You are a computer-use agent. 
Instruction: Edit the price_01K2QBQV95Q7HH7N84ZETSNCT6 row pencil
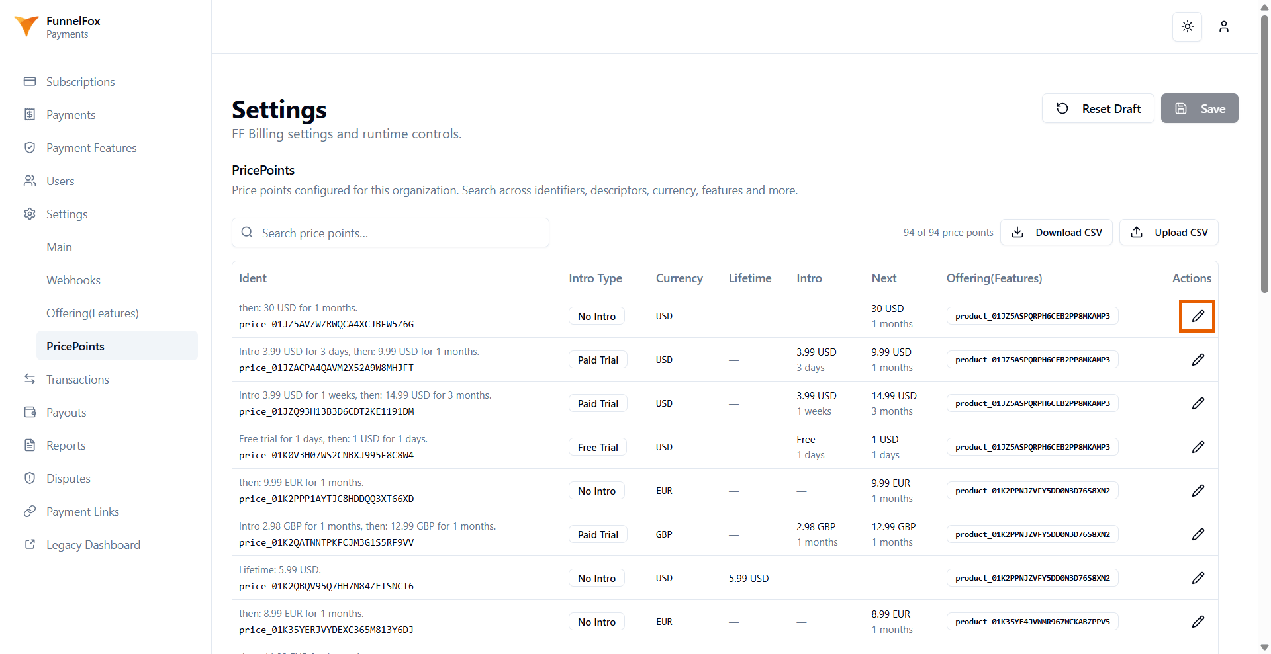pyautogui.click(x=1198, y=578)
